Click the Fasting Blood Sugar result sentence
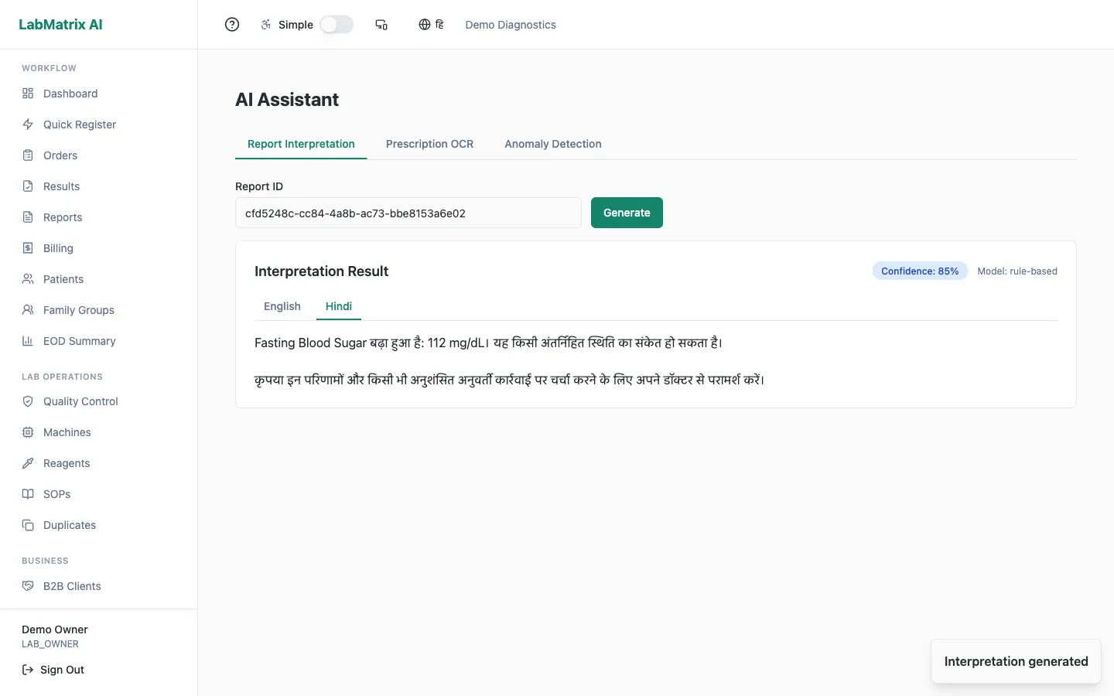The height and width of the screenshot is (696, 1114). tap(488, 343)
